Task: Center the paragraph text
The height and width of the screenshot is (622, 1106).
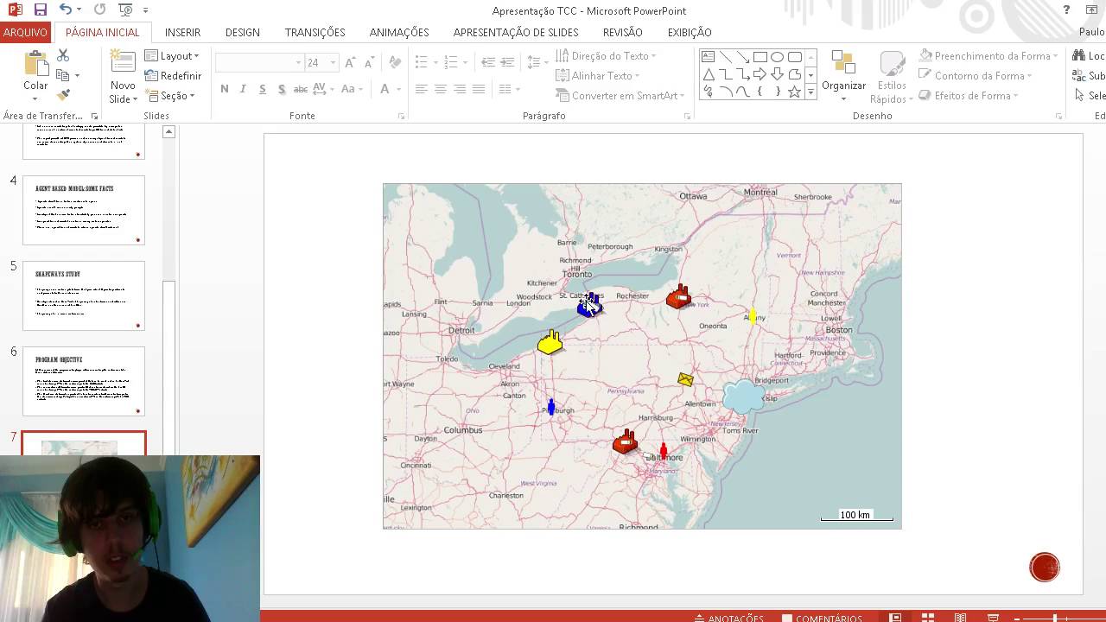Action: pos(440,89)
